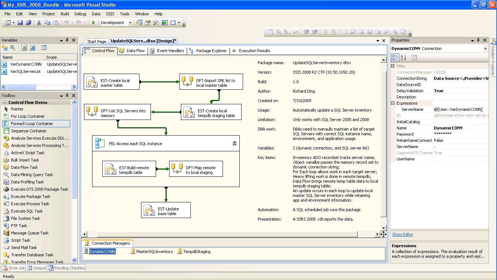Open the New Project button dropdown arrow
This screenshot has width=497, height=280.
(x=14, y=23)
